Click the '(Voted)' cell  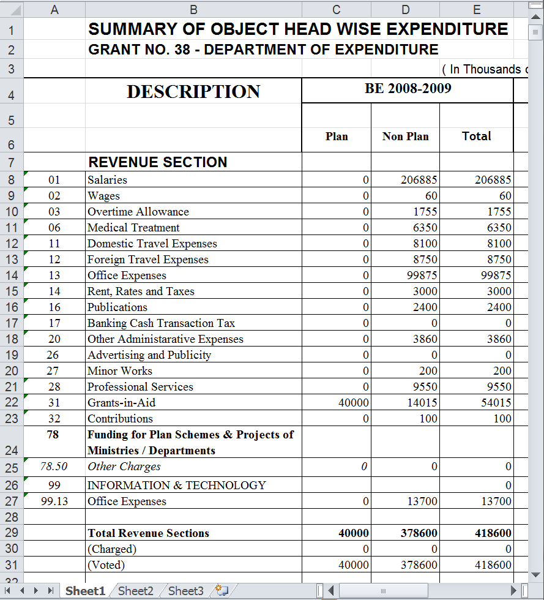[x=193, y=564]
